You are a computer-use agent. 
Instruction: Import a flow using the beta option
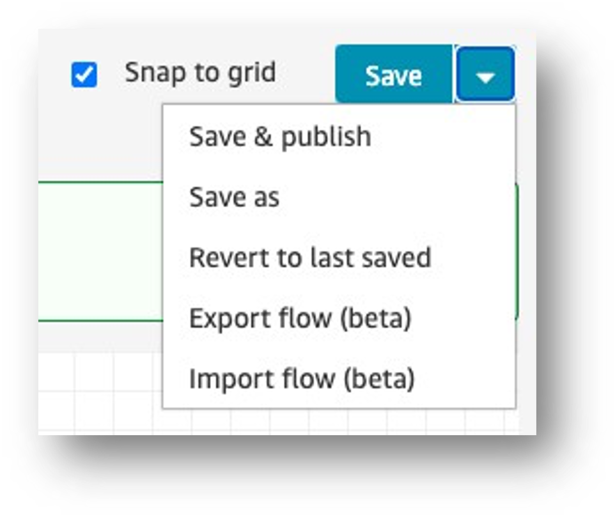tap(302, 378)
